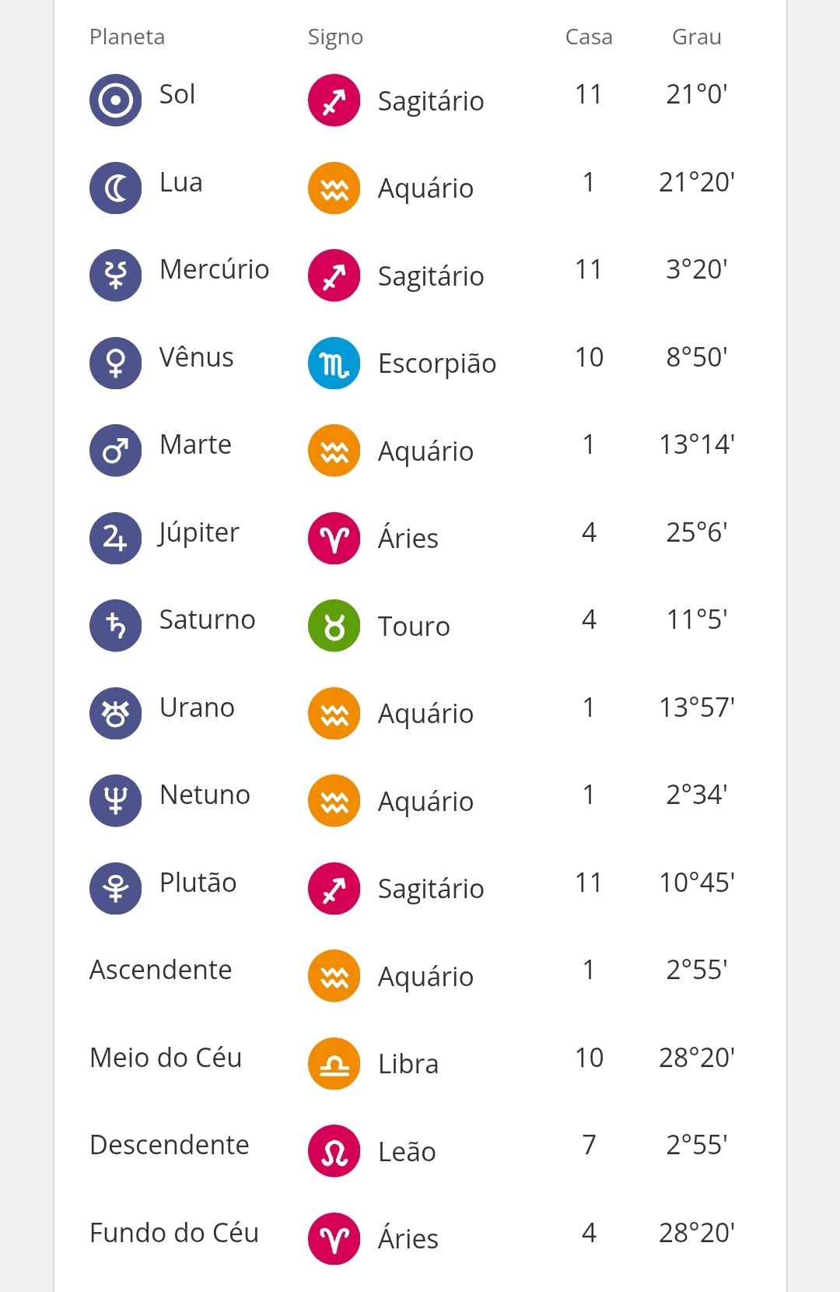Click the Júpiter planet symbol icon
This screenshot has width=840, height=1292.
(x=115, y=539)
